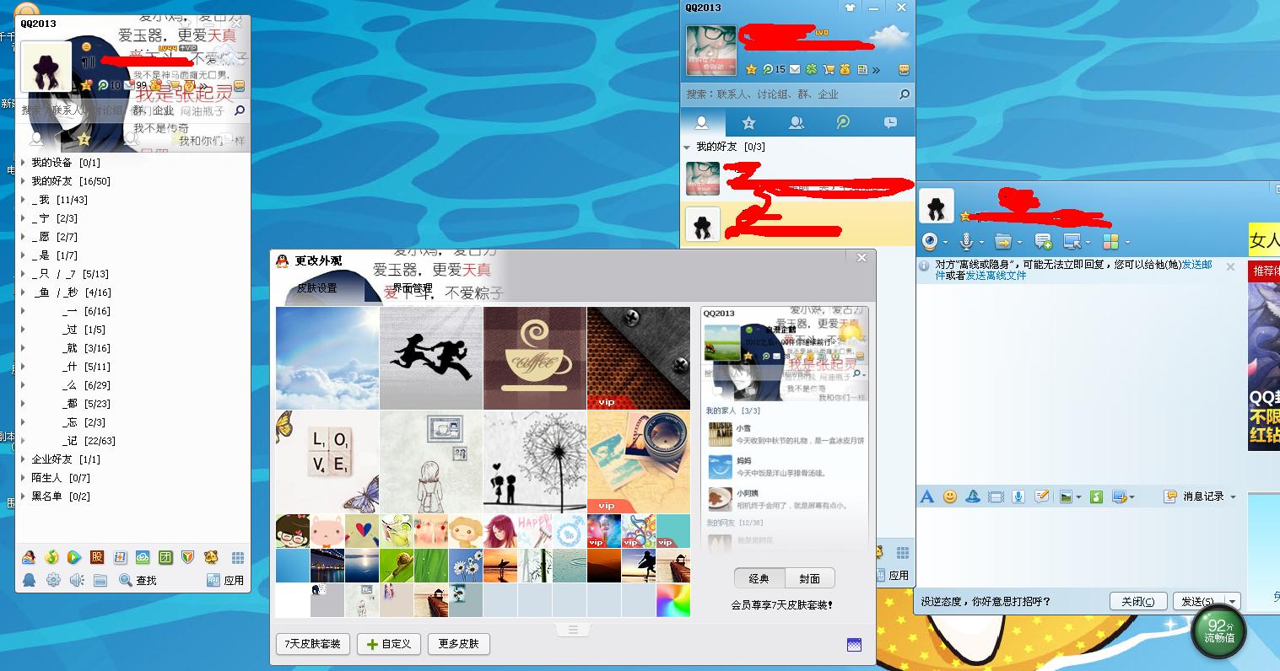The image size is (1280, 671).
Task: Open the message manager speaker icon
Action: [77, 580]
